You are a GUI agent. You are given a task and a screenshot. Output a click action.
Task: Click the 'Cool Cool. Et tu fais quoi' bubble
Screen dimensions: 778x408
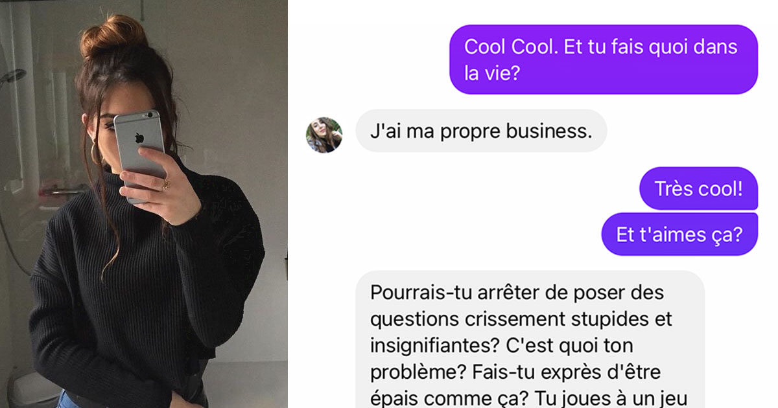pyautogui.click(x=604, y=60)
